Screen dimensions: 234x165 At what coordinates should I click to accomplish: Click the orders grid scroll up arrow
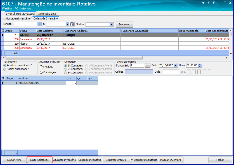[231, 31]
